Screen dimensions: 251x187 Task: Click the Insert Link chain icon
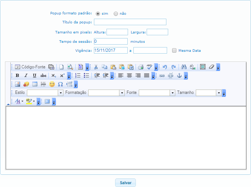162,76
